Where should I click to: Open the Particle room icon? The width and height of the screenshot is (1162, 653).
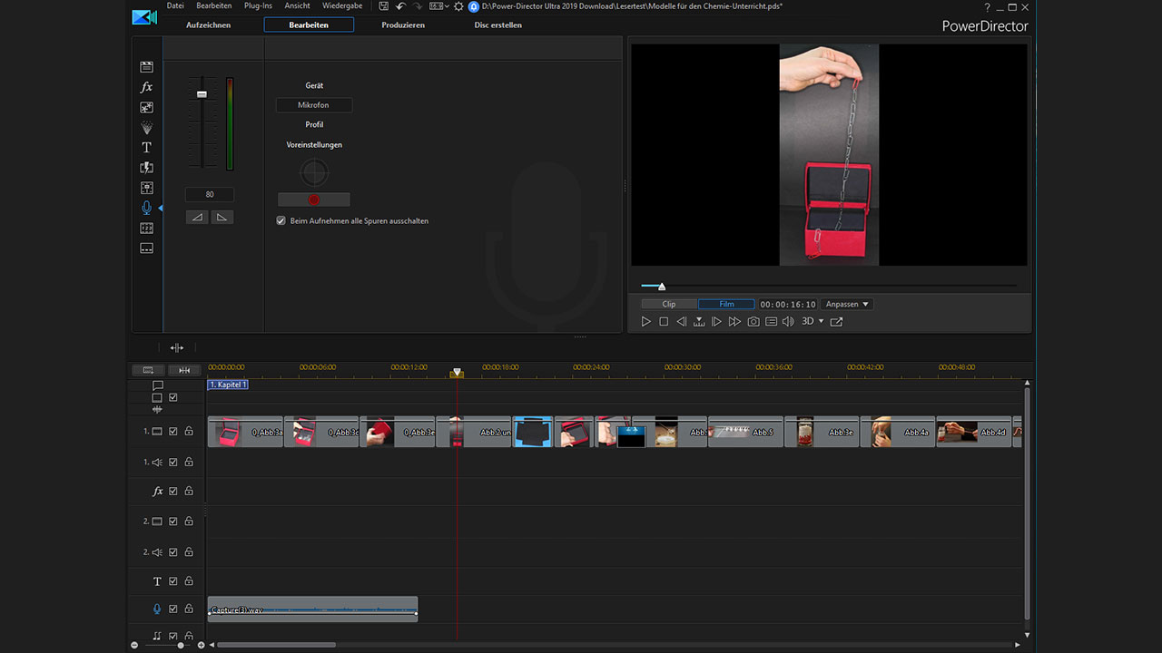click(146, 128)
